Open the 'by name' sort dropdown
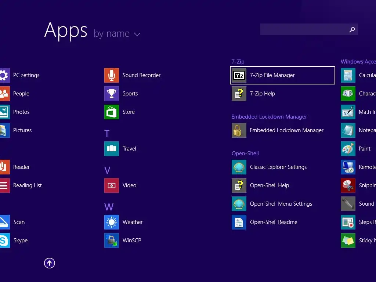Screen dimensions: 376x282 tap(117, 33)
